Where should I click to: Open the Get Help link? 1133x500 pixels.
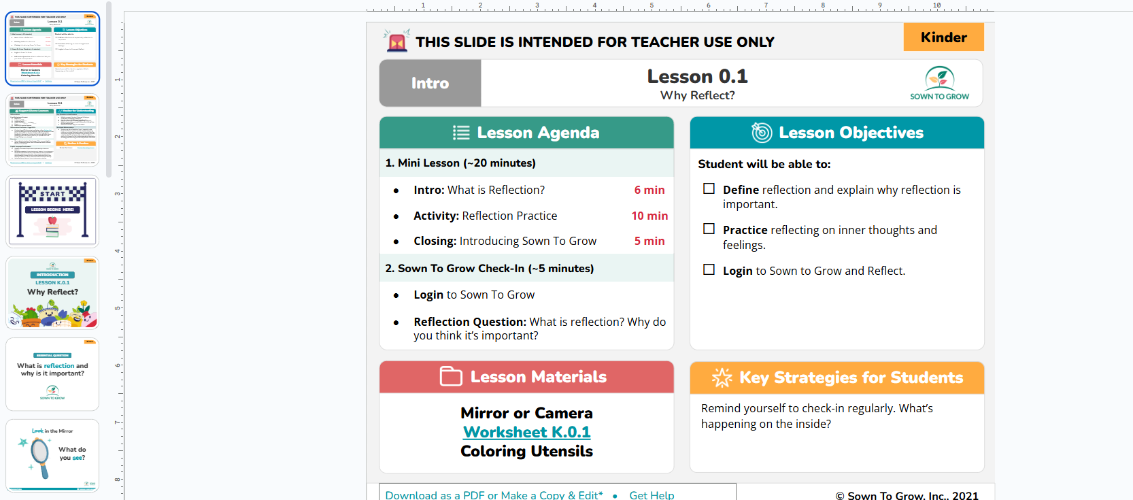[x=652, y=495]
